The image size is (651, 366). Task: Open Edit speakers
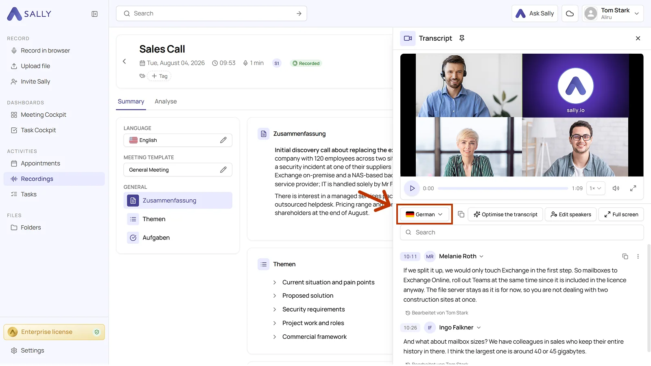point(571,214)
